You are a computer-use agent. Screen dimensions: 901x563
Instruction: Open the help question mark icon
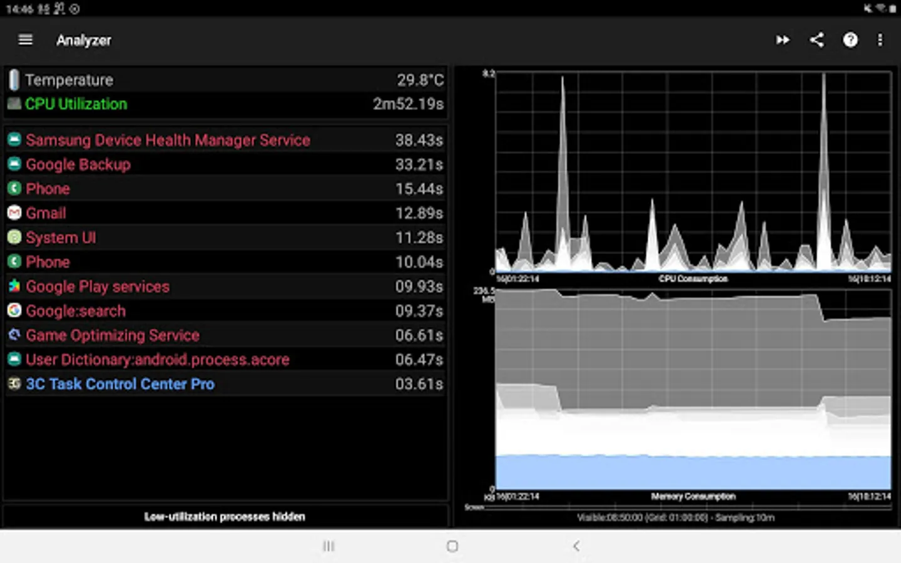[x=850, y=40]
